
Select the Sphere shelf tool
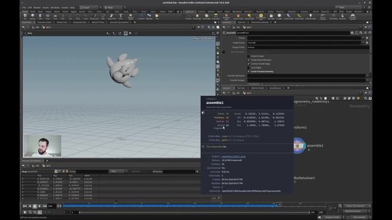coord(32,16)
